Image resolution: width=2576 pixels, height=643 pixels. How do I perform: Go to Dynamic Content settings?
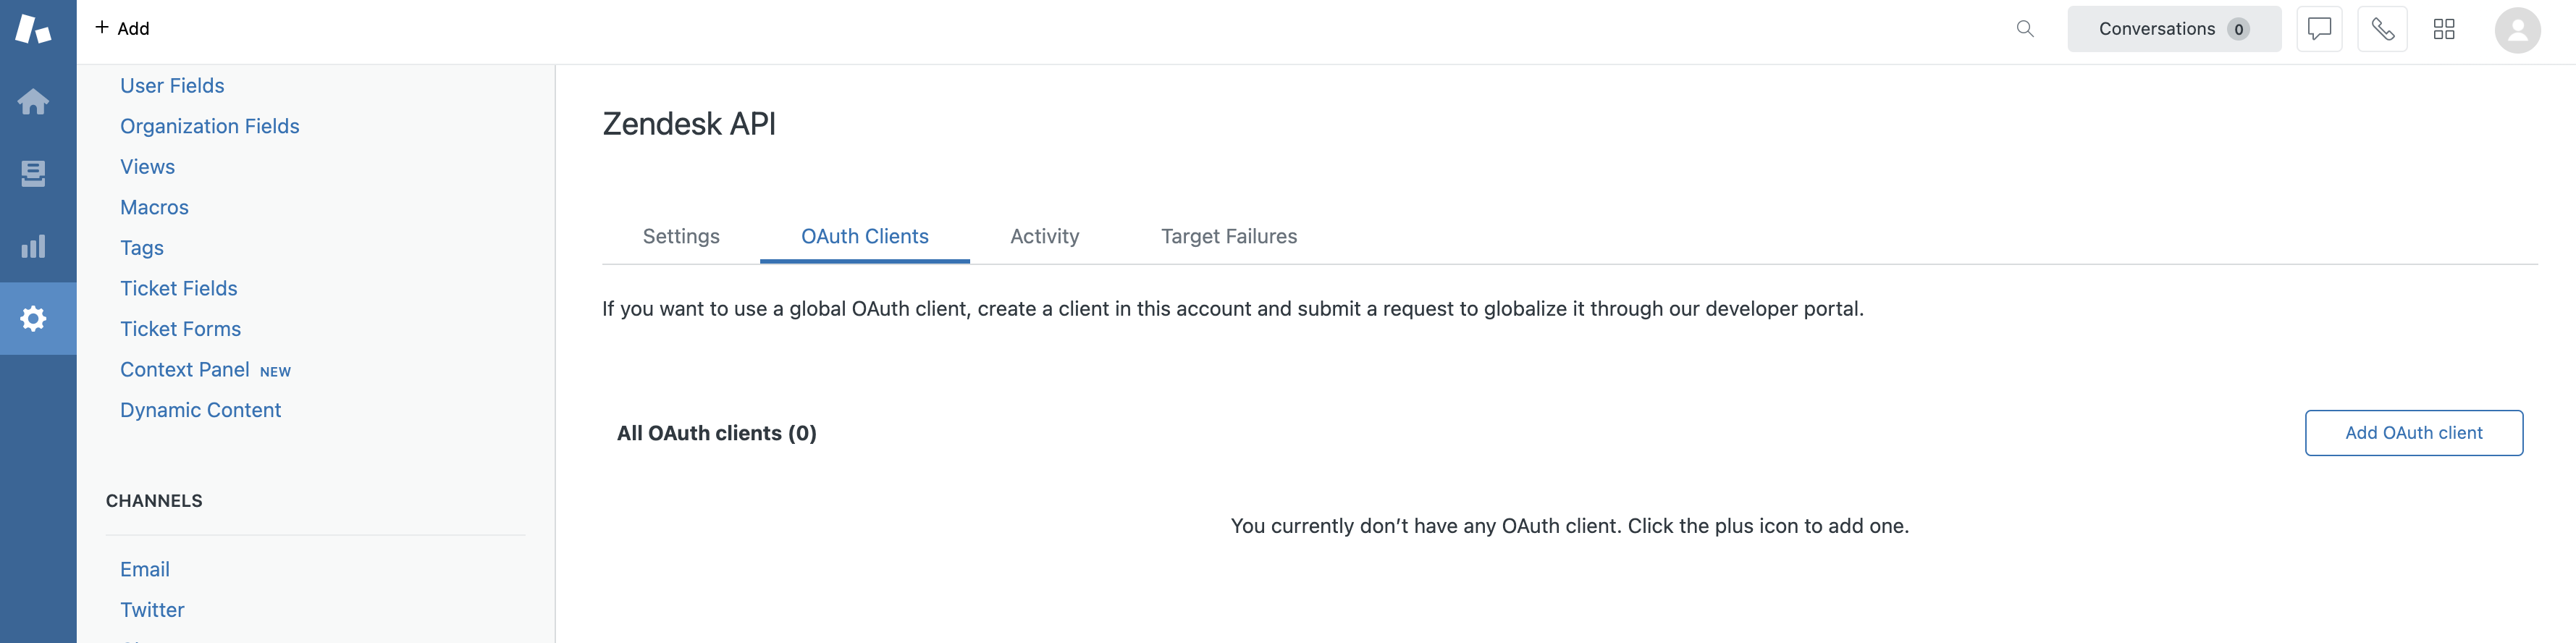[x=200, y=409]
